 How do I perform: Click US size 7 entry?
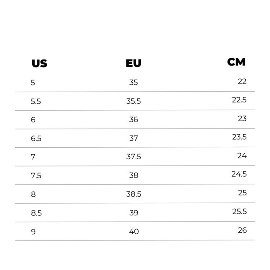coord(33,157)
